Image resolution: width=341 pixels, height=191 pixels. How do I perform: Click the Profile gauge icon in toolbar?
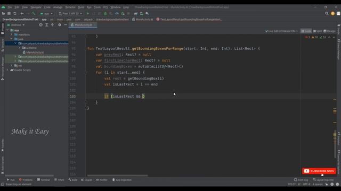point(117,13)
